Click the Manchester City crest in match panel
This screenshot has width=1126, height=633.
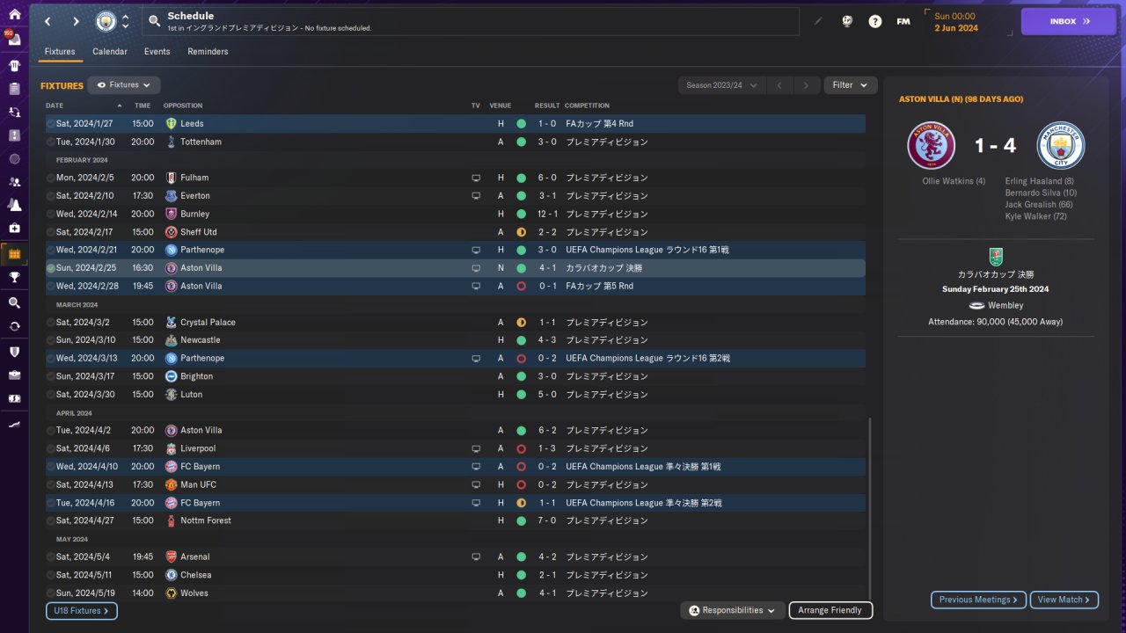(1061, 146)
